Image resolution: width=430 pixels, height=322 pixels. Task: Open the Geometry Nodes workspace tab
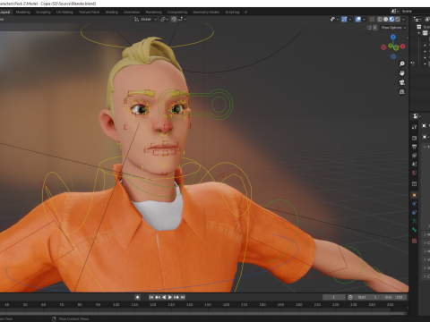pos(206,12)
